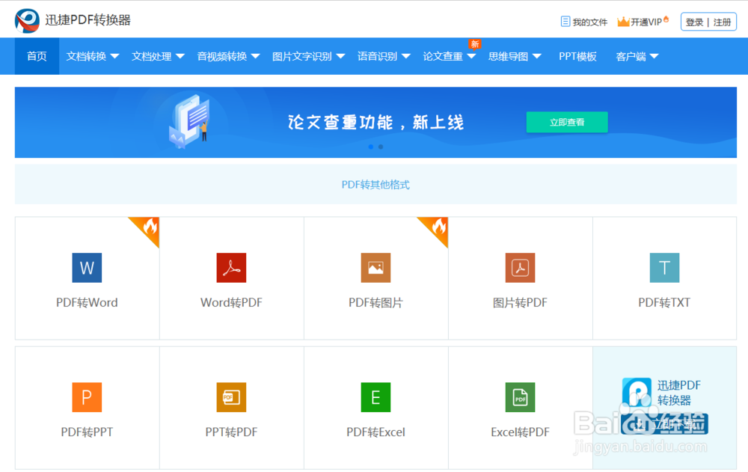Viewport: 748px width, 472px height.
Task: Expand the arrow next to 语音识别
Action: (x=406, y=56)
